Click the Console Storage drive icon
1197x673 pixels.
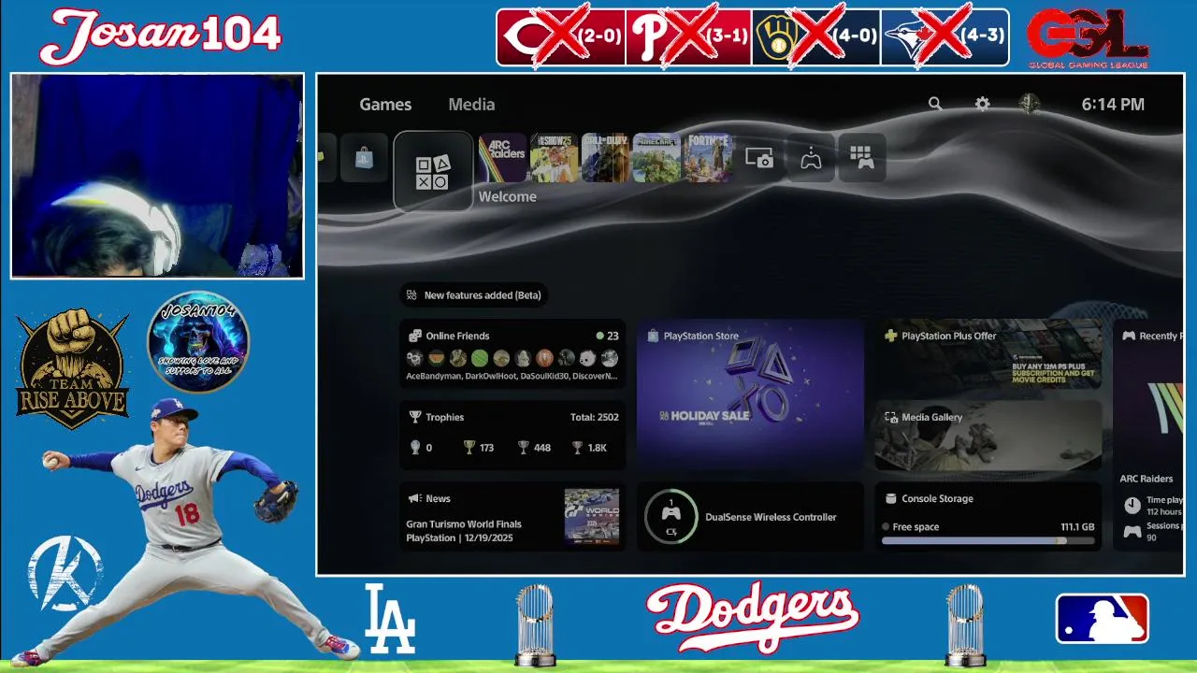click(x=891, y=498)
